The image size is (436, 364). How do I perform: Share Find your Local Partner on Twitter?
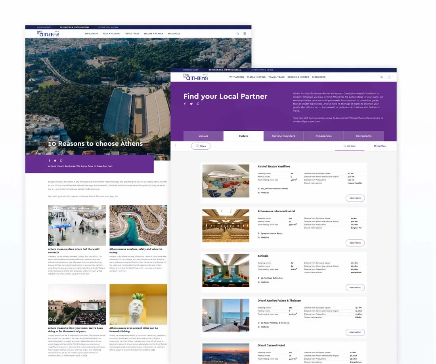191,104
